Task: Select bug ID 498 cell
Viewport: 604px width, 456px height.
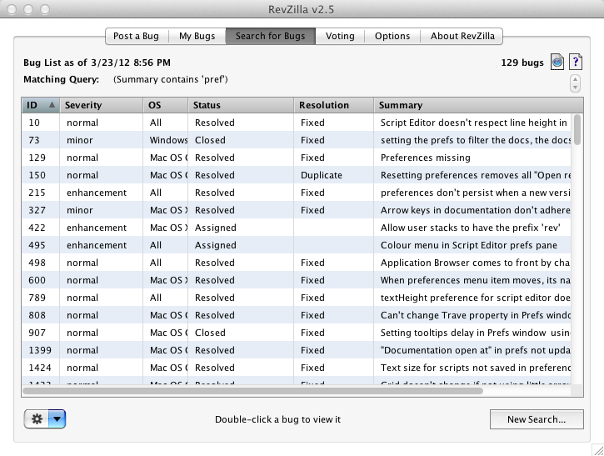Action: [41, 263]
